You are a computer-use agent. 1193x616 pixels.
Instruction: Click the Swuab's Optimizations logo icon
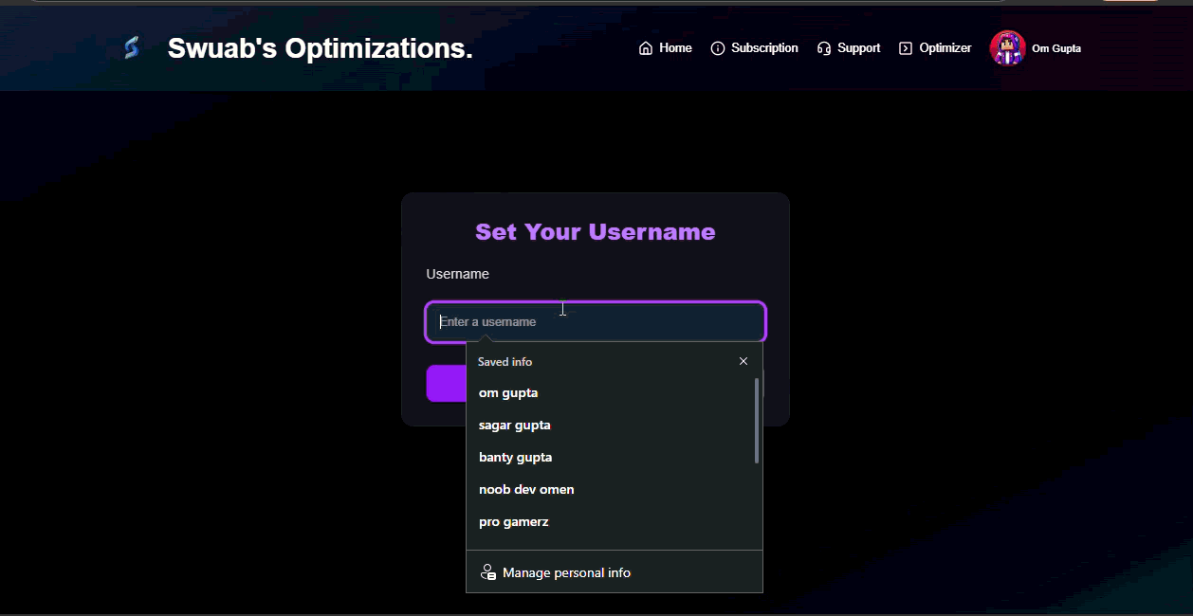[x=132, y=47]
